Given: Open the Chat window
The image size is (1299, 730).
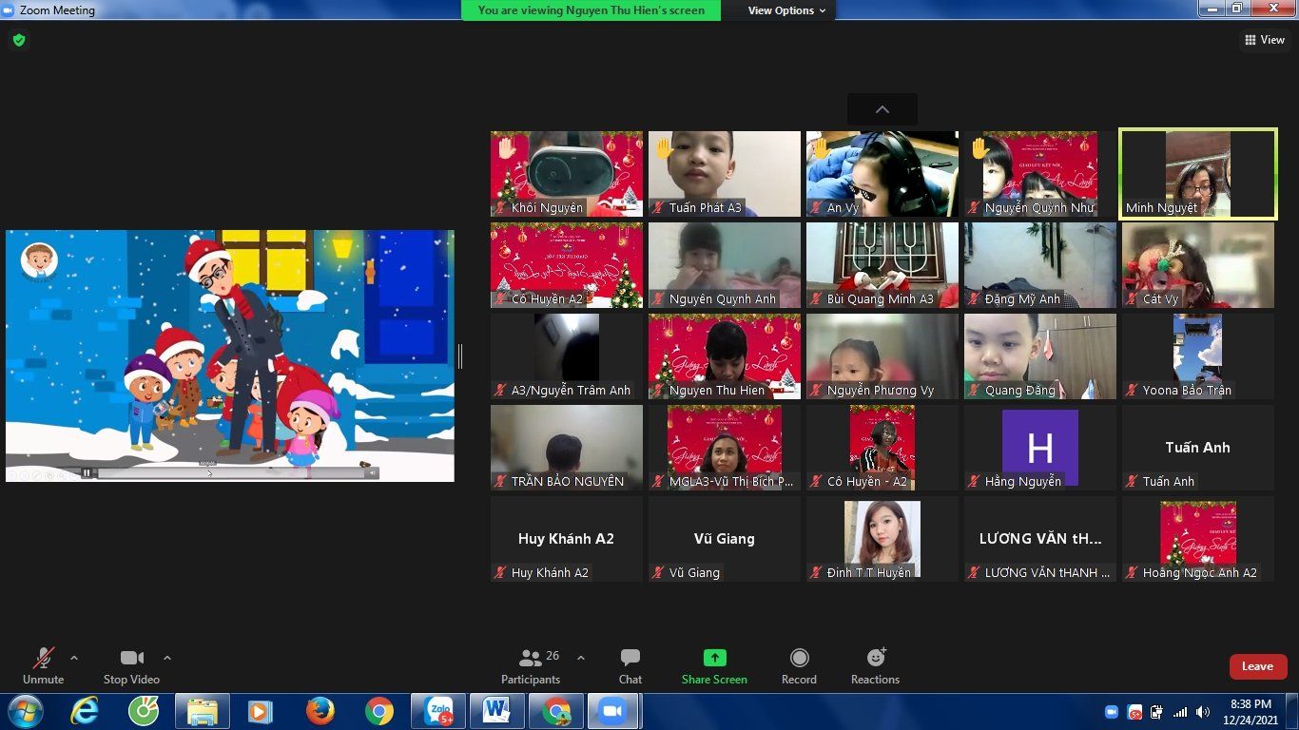Looking at the screenshot, I should tap(630, 665).
